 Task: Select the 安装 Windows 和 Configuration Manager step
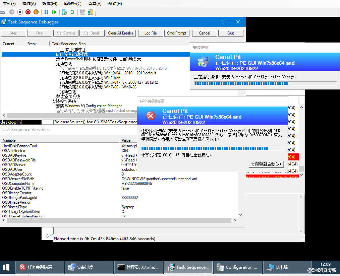(89, 106)
